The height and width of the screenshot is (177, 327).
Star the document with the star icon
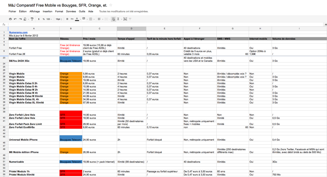click(x=111, y=5)
